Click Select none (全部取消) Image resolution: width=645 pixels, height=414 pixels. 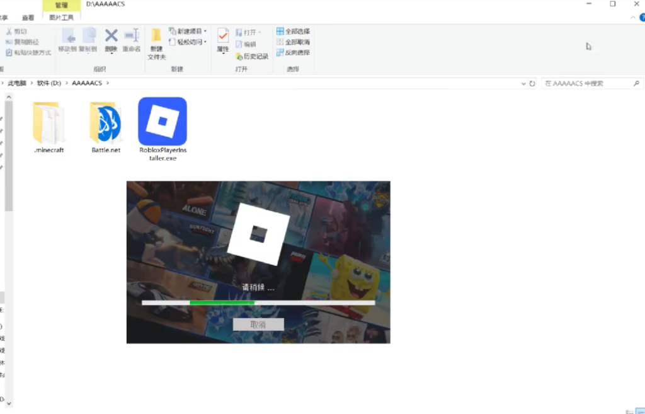point(293,42)
